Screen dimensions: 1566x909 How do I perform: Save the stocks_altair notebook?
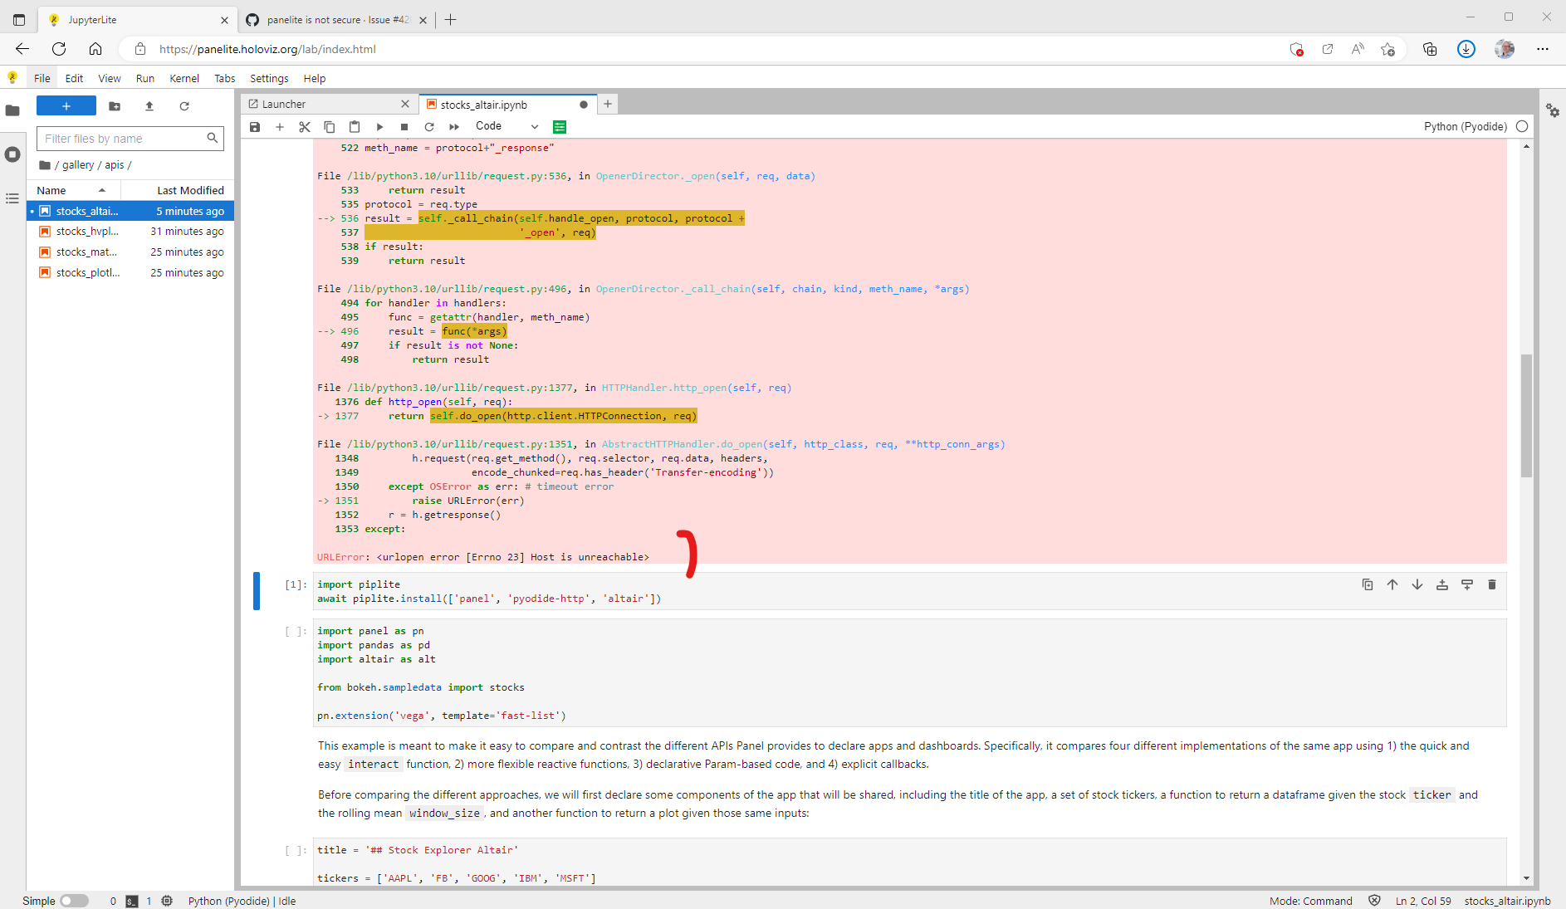click(255, 126)
